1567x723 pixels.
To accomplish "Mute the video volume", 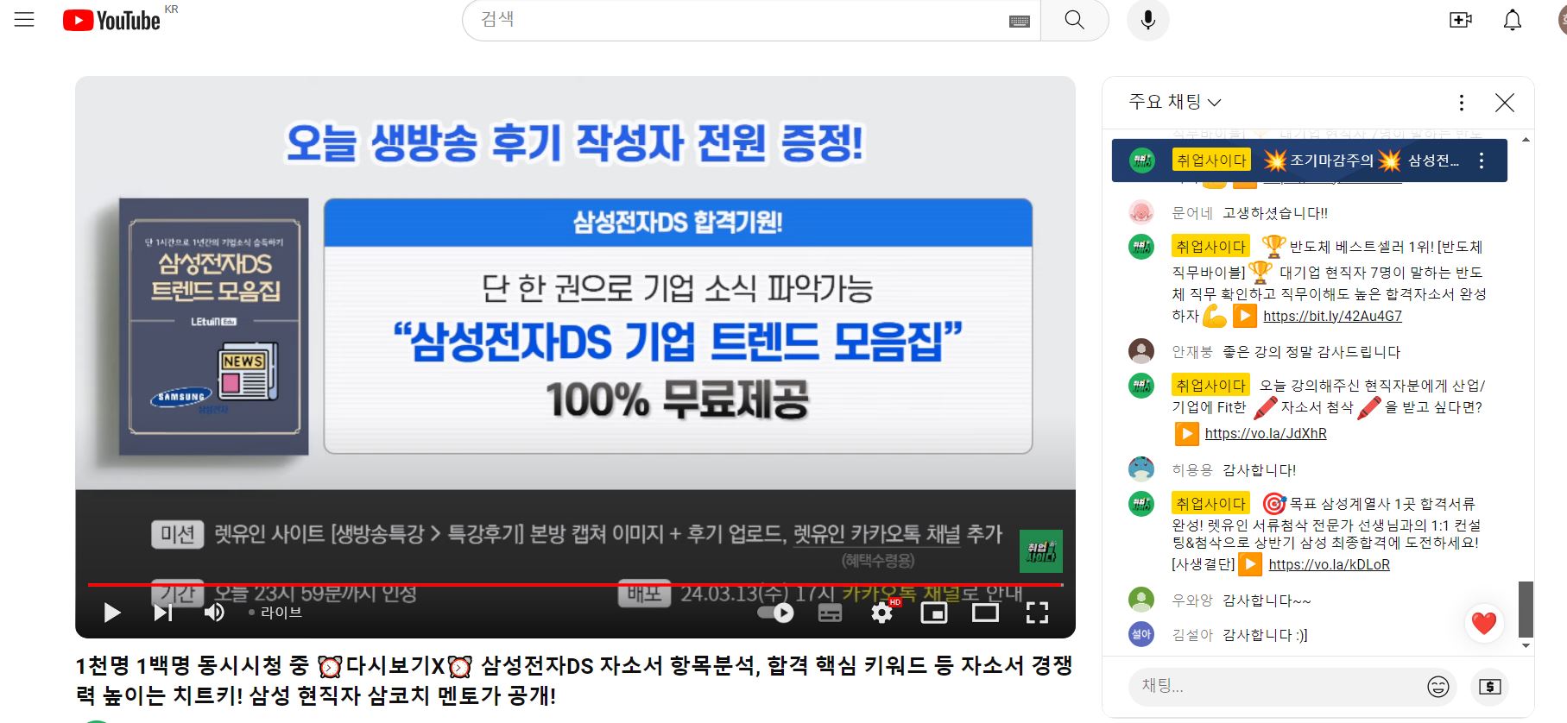I will [213, 613].
